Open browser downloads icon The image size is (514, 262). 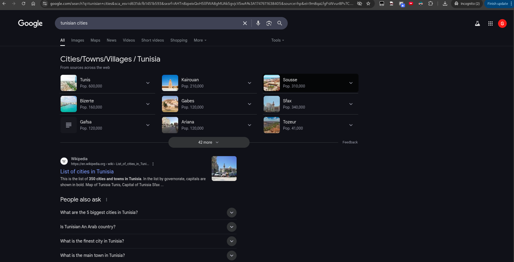click(445, 4)
